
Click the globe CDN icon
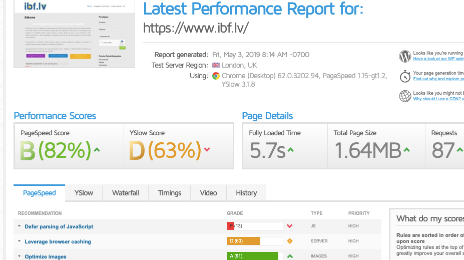tap(405, 96)
